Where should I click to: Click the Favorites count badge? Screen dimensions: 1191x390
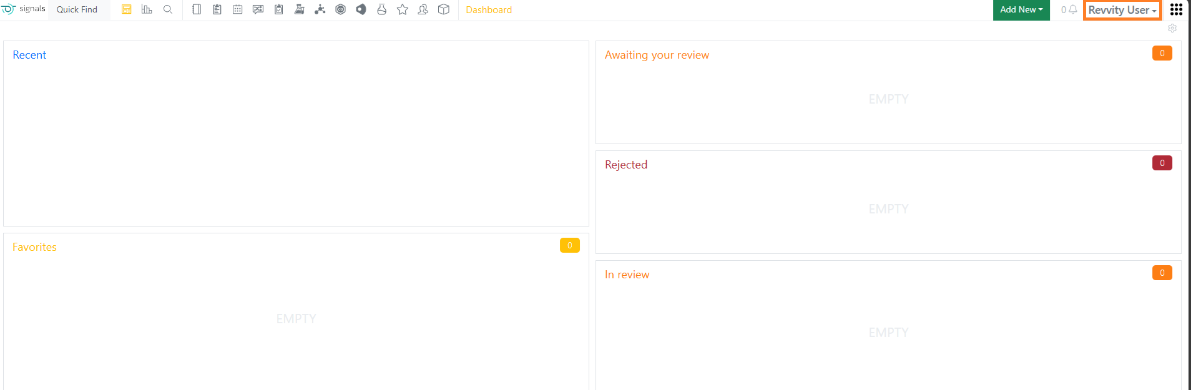[x=570, y=245]
